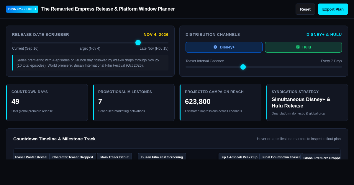This screenshot has height=185, width=354.
Task: Reset the planner settings
Action: coord(305,9)
